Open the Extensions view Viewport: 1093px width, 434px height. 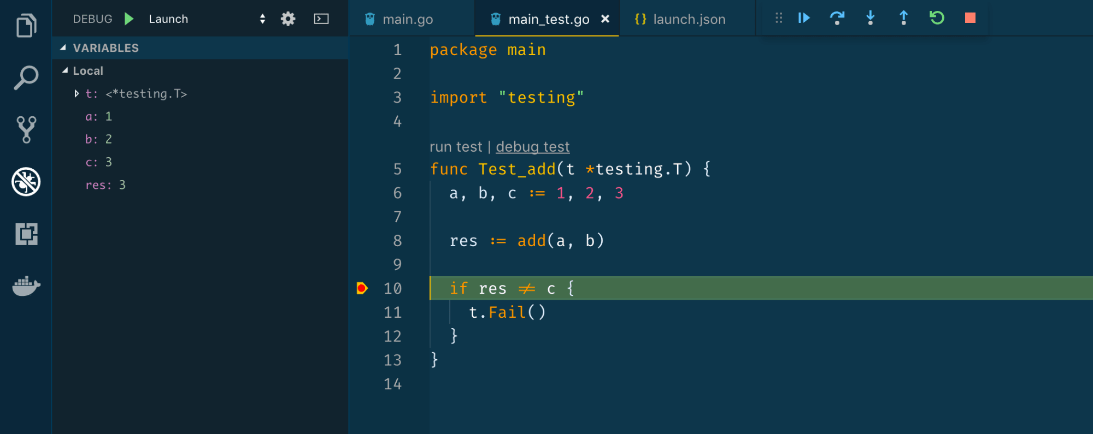pyautogui.click(x=26, y=234)
